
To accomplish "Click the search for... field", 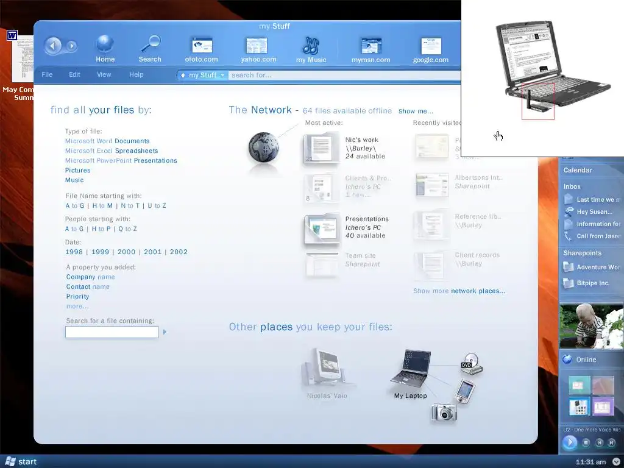I will coord(344,75).
